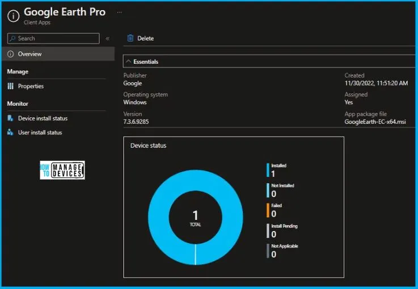This screenshot has width=418, height=289.
Task: Click the Delete button label
Action: point(145,39)
